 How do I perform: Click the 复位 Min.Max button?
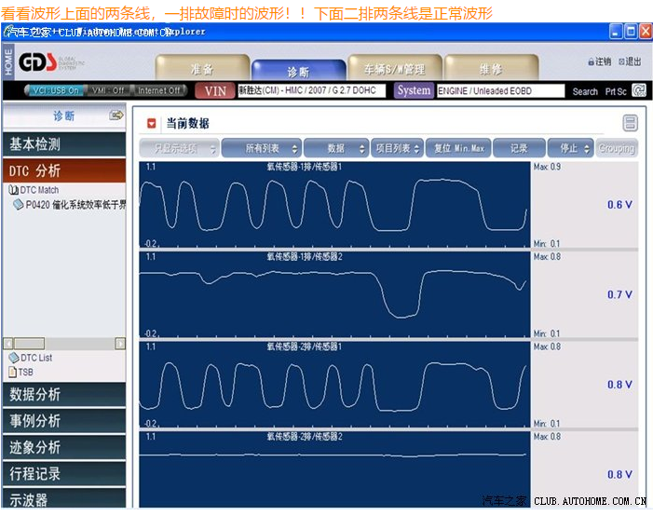458,148
